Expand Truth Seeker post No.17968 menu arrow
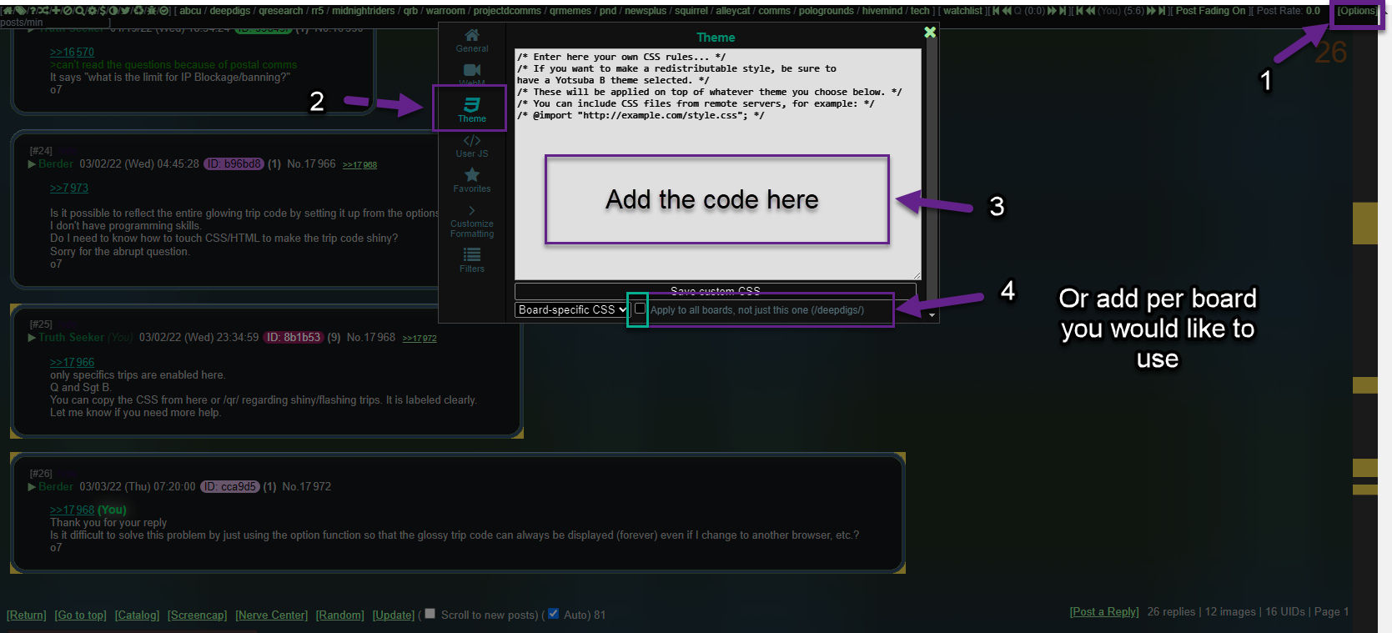Screen dimensions: 1392x633 tap(32, 338)
